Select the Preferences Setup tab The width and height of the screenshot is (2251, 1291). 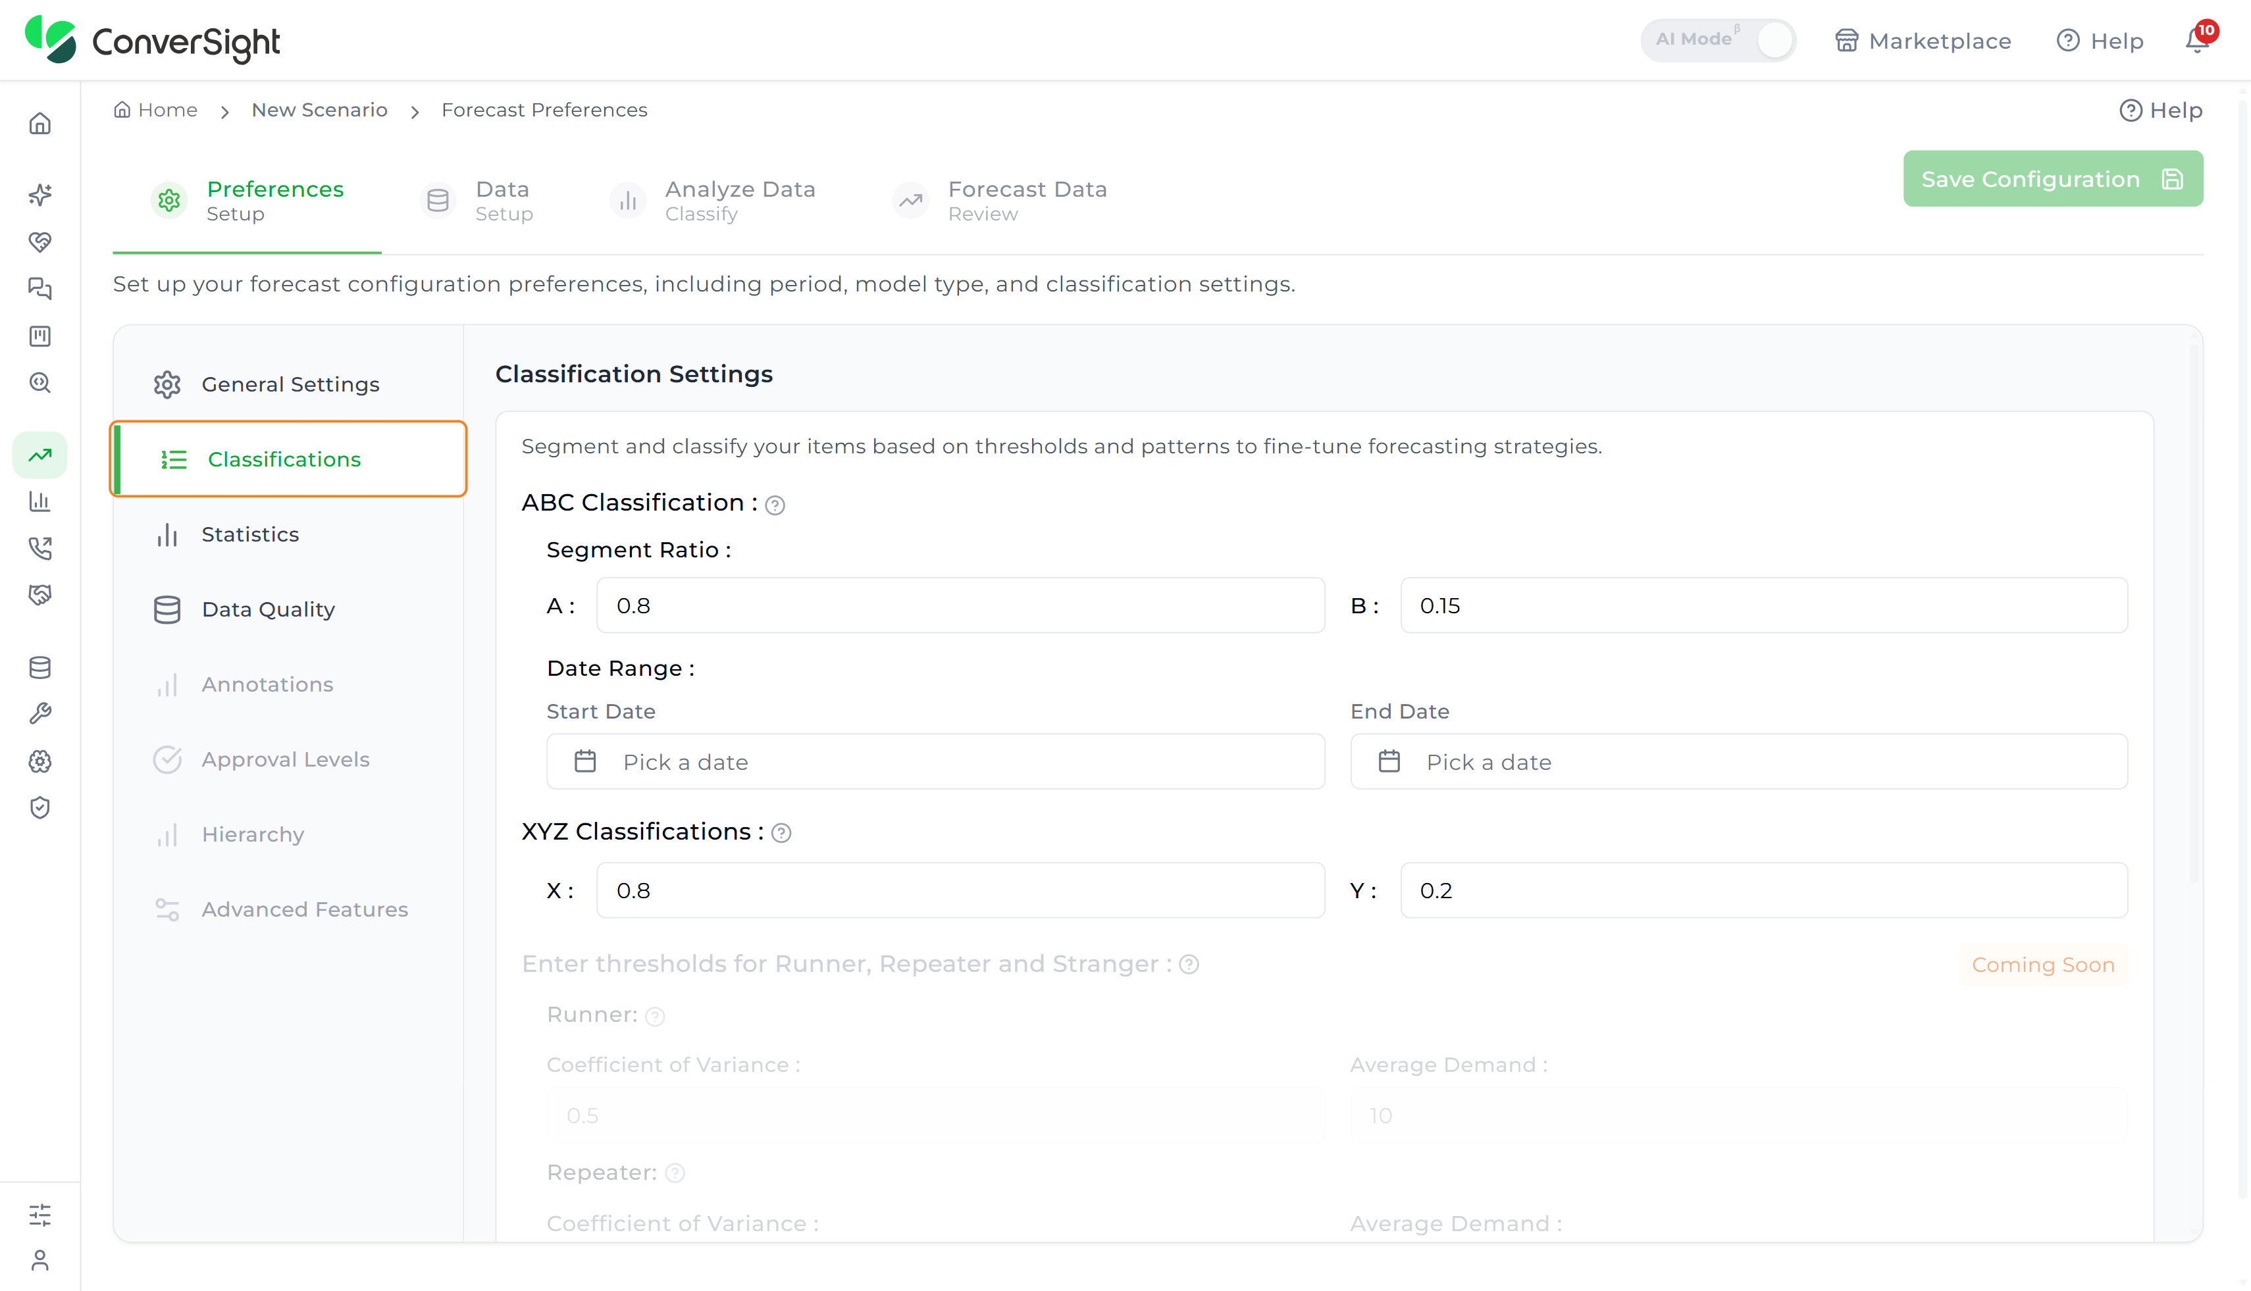click(247, 201)
